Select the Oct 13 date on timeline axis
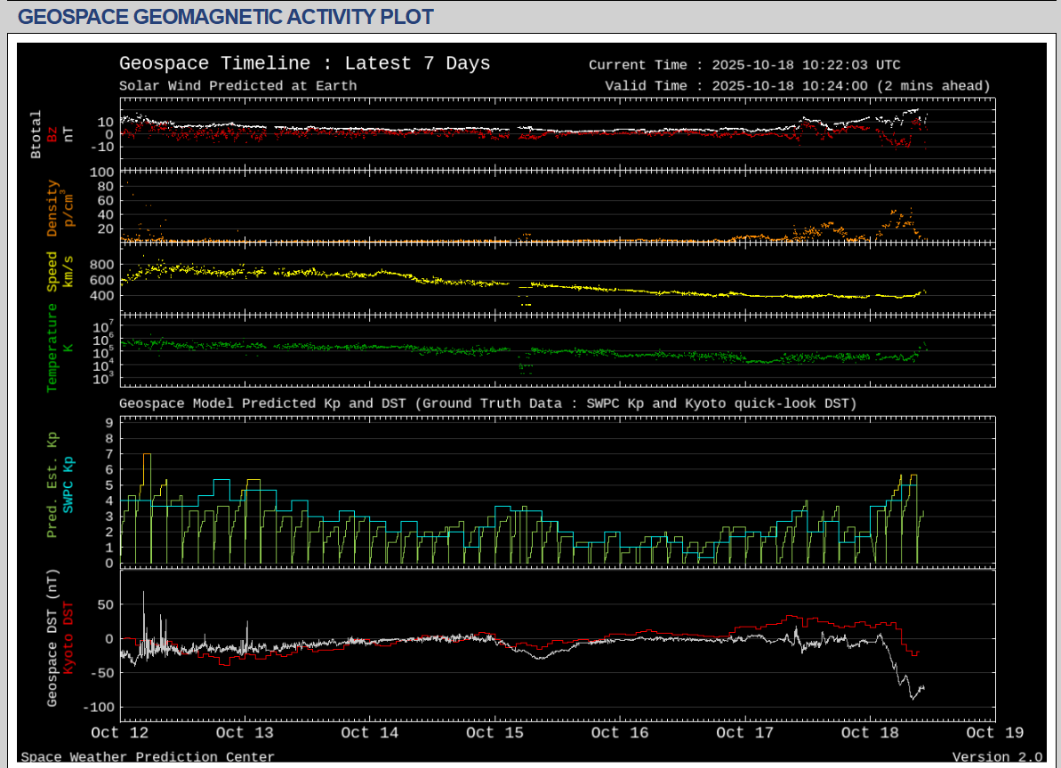Screen dimensions: 1061x768 click(x=245, y=732)
